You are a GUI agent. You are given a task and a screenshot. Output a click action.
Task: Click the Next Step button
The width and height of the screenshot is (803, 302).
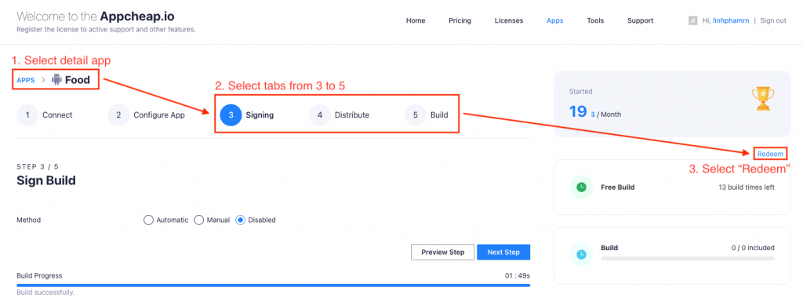tap(503, 253)
